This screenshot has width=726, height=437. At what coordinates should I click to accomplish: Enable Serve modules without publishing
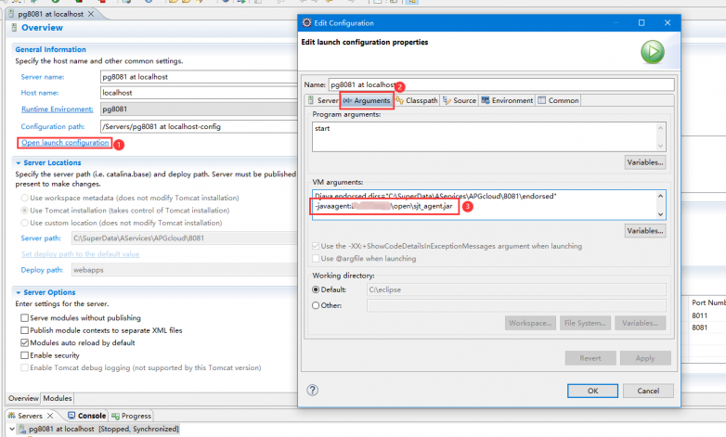click(24, 318)
